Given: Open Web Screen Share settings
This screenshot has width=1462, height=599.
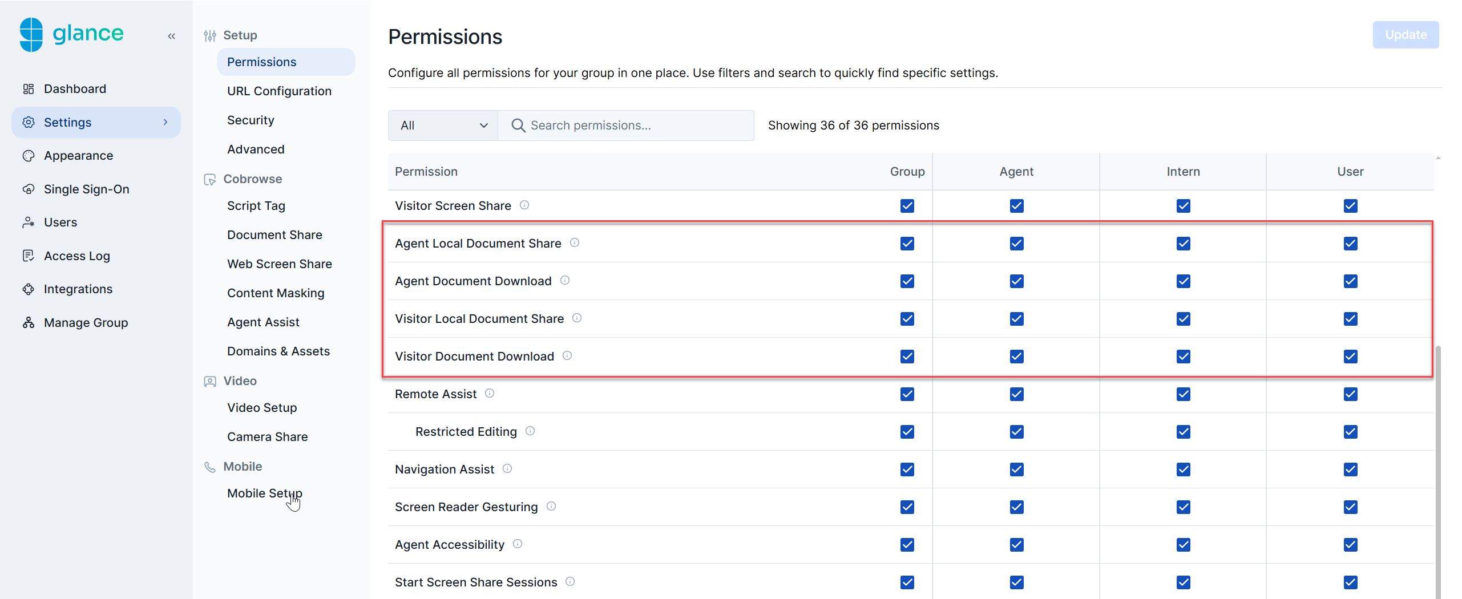Looking at the screenshot, I should (280, 264).
